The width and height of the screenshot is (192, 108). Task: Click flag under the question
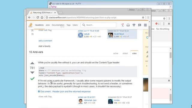coord(50,30)
